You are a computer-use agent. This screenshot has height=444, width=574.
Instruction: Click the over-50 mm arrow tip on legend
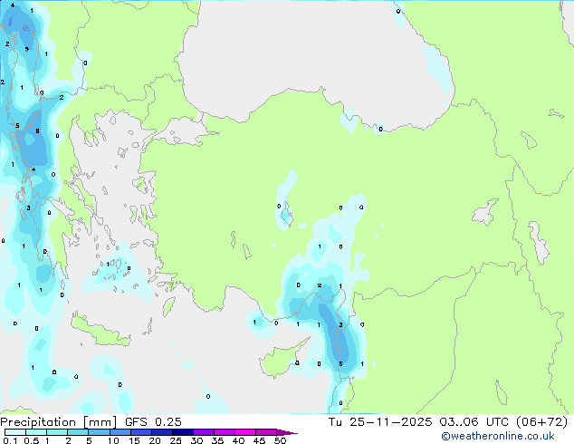click(287, 432)
